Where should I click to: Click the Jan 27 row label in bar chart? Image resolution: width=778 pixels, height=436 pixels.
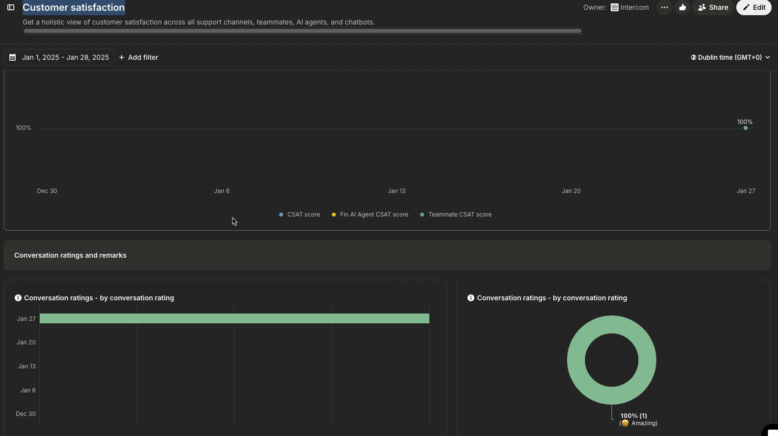(x=26, y=319)
